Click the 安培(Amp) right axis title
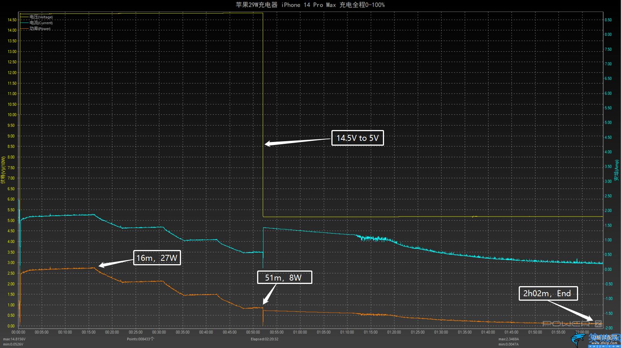The width and height of the screenshot is (621, 348). 617,170
